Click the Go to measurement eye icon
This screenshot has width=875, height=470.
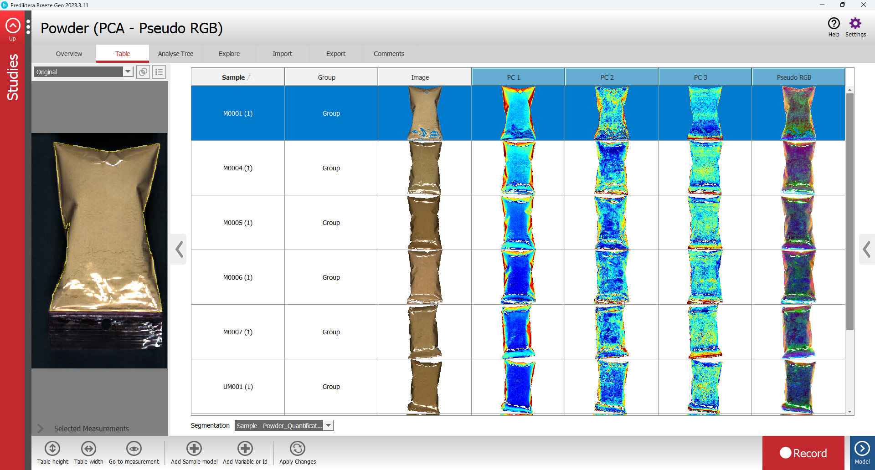[134, 449]
